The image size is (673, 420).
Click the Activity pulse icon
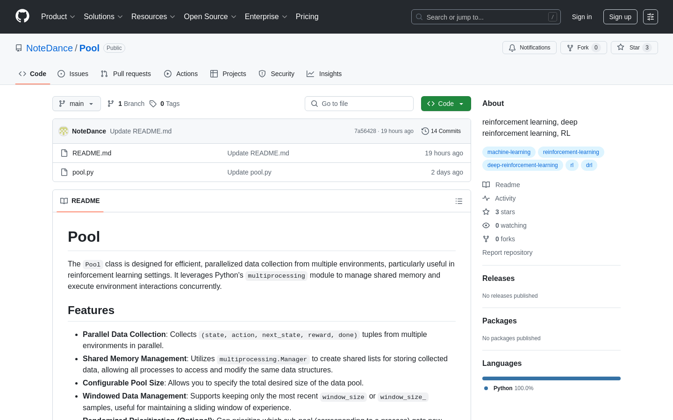486,198
